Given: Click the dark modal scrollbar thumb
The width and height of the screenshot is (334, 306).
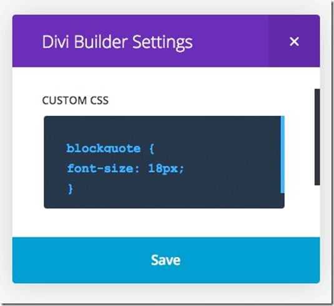Looking at the screenshot, I should [x=317, y=137].
